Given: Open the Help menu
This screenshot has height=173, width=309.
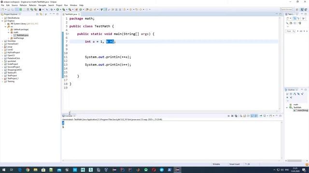Looking at the screenshot, I should 81,5.
